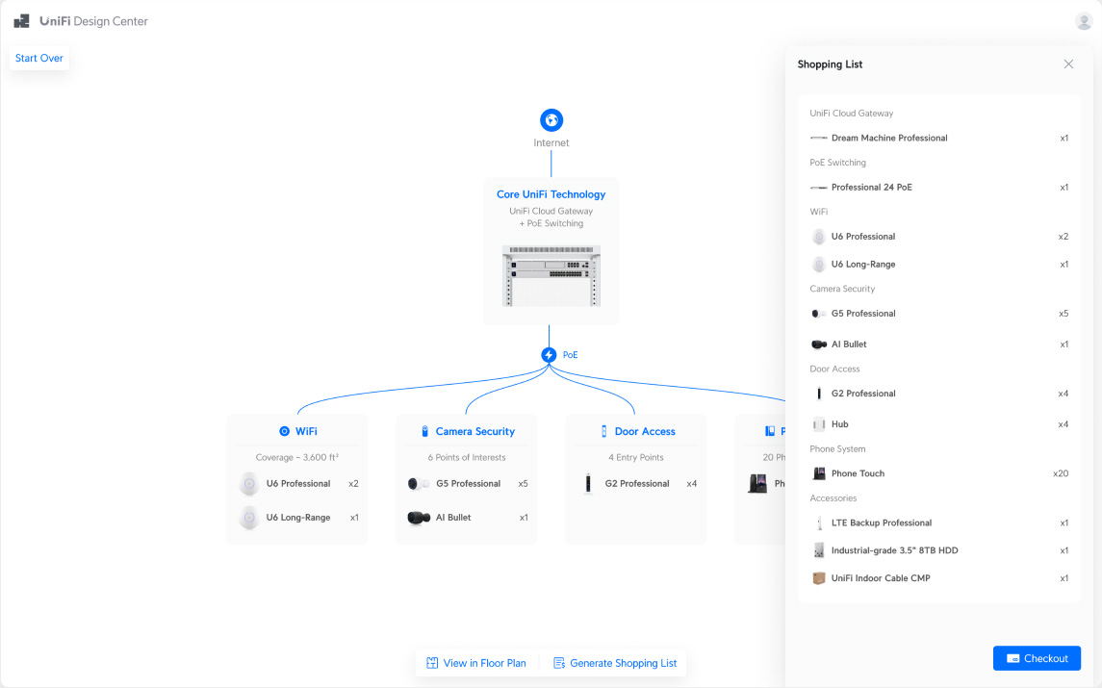
Task: Select UniFi Indoor Cable CMP text
Action: (x=881, y=578)
